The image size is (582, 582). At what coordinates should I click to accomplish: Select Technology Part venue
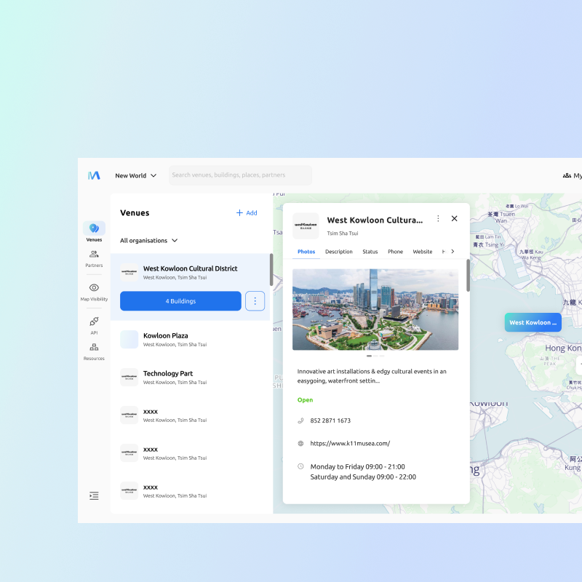(190, 377)
